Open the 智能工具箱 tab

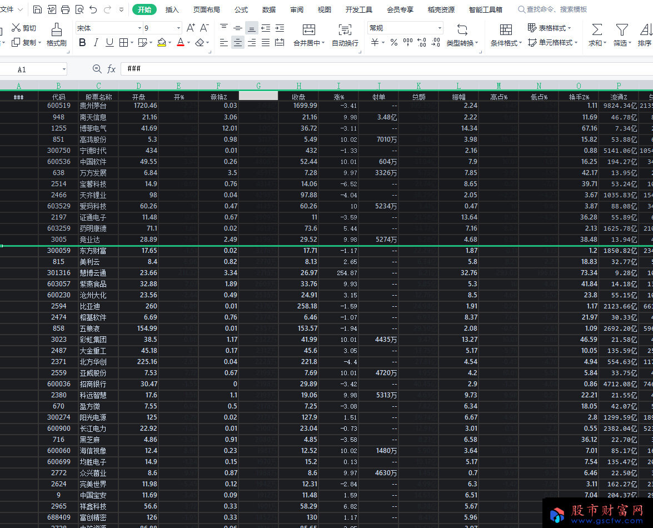[x=486, y=9]
